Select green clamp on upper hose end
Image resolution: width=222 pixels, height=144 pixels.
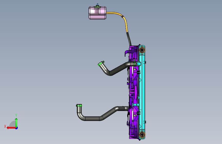(x=101, y=63)
